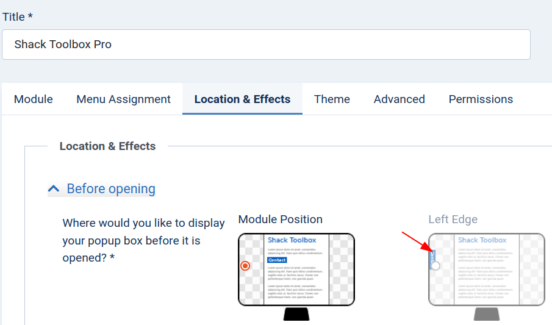Viewport: 552px width, 325px height.
Task: Click the Left Edge monitor thumbnail
Action: coord(487,277)
